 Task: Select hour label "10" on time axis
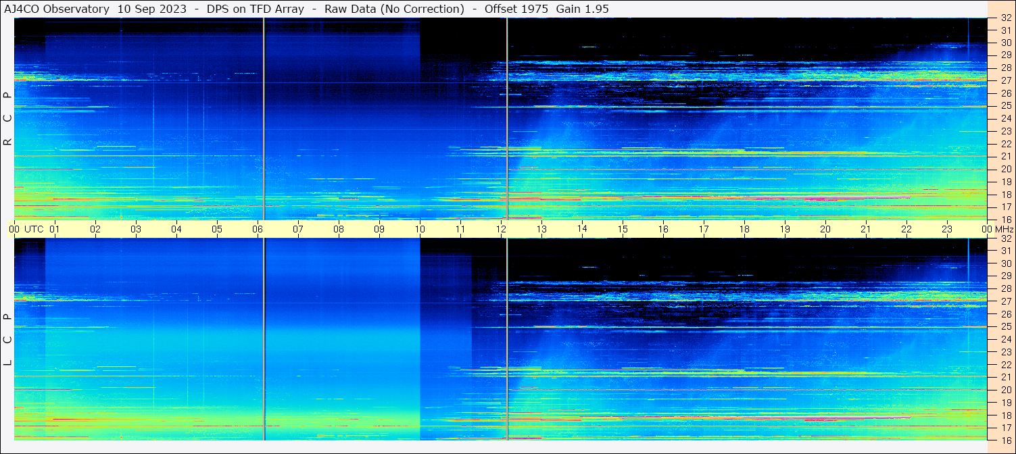pyautogui.click(x=420, y=229)
